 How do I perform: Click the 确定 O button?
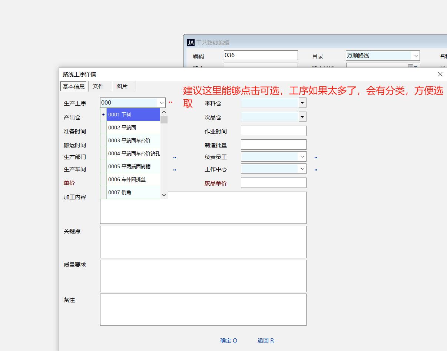coord(228,340)
